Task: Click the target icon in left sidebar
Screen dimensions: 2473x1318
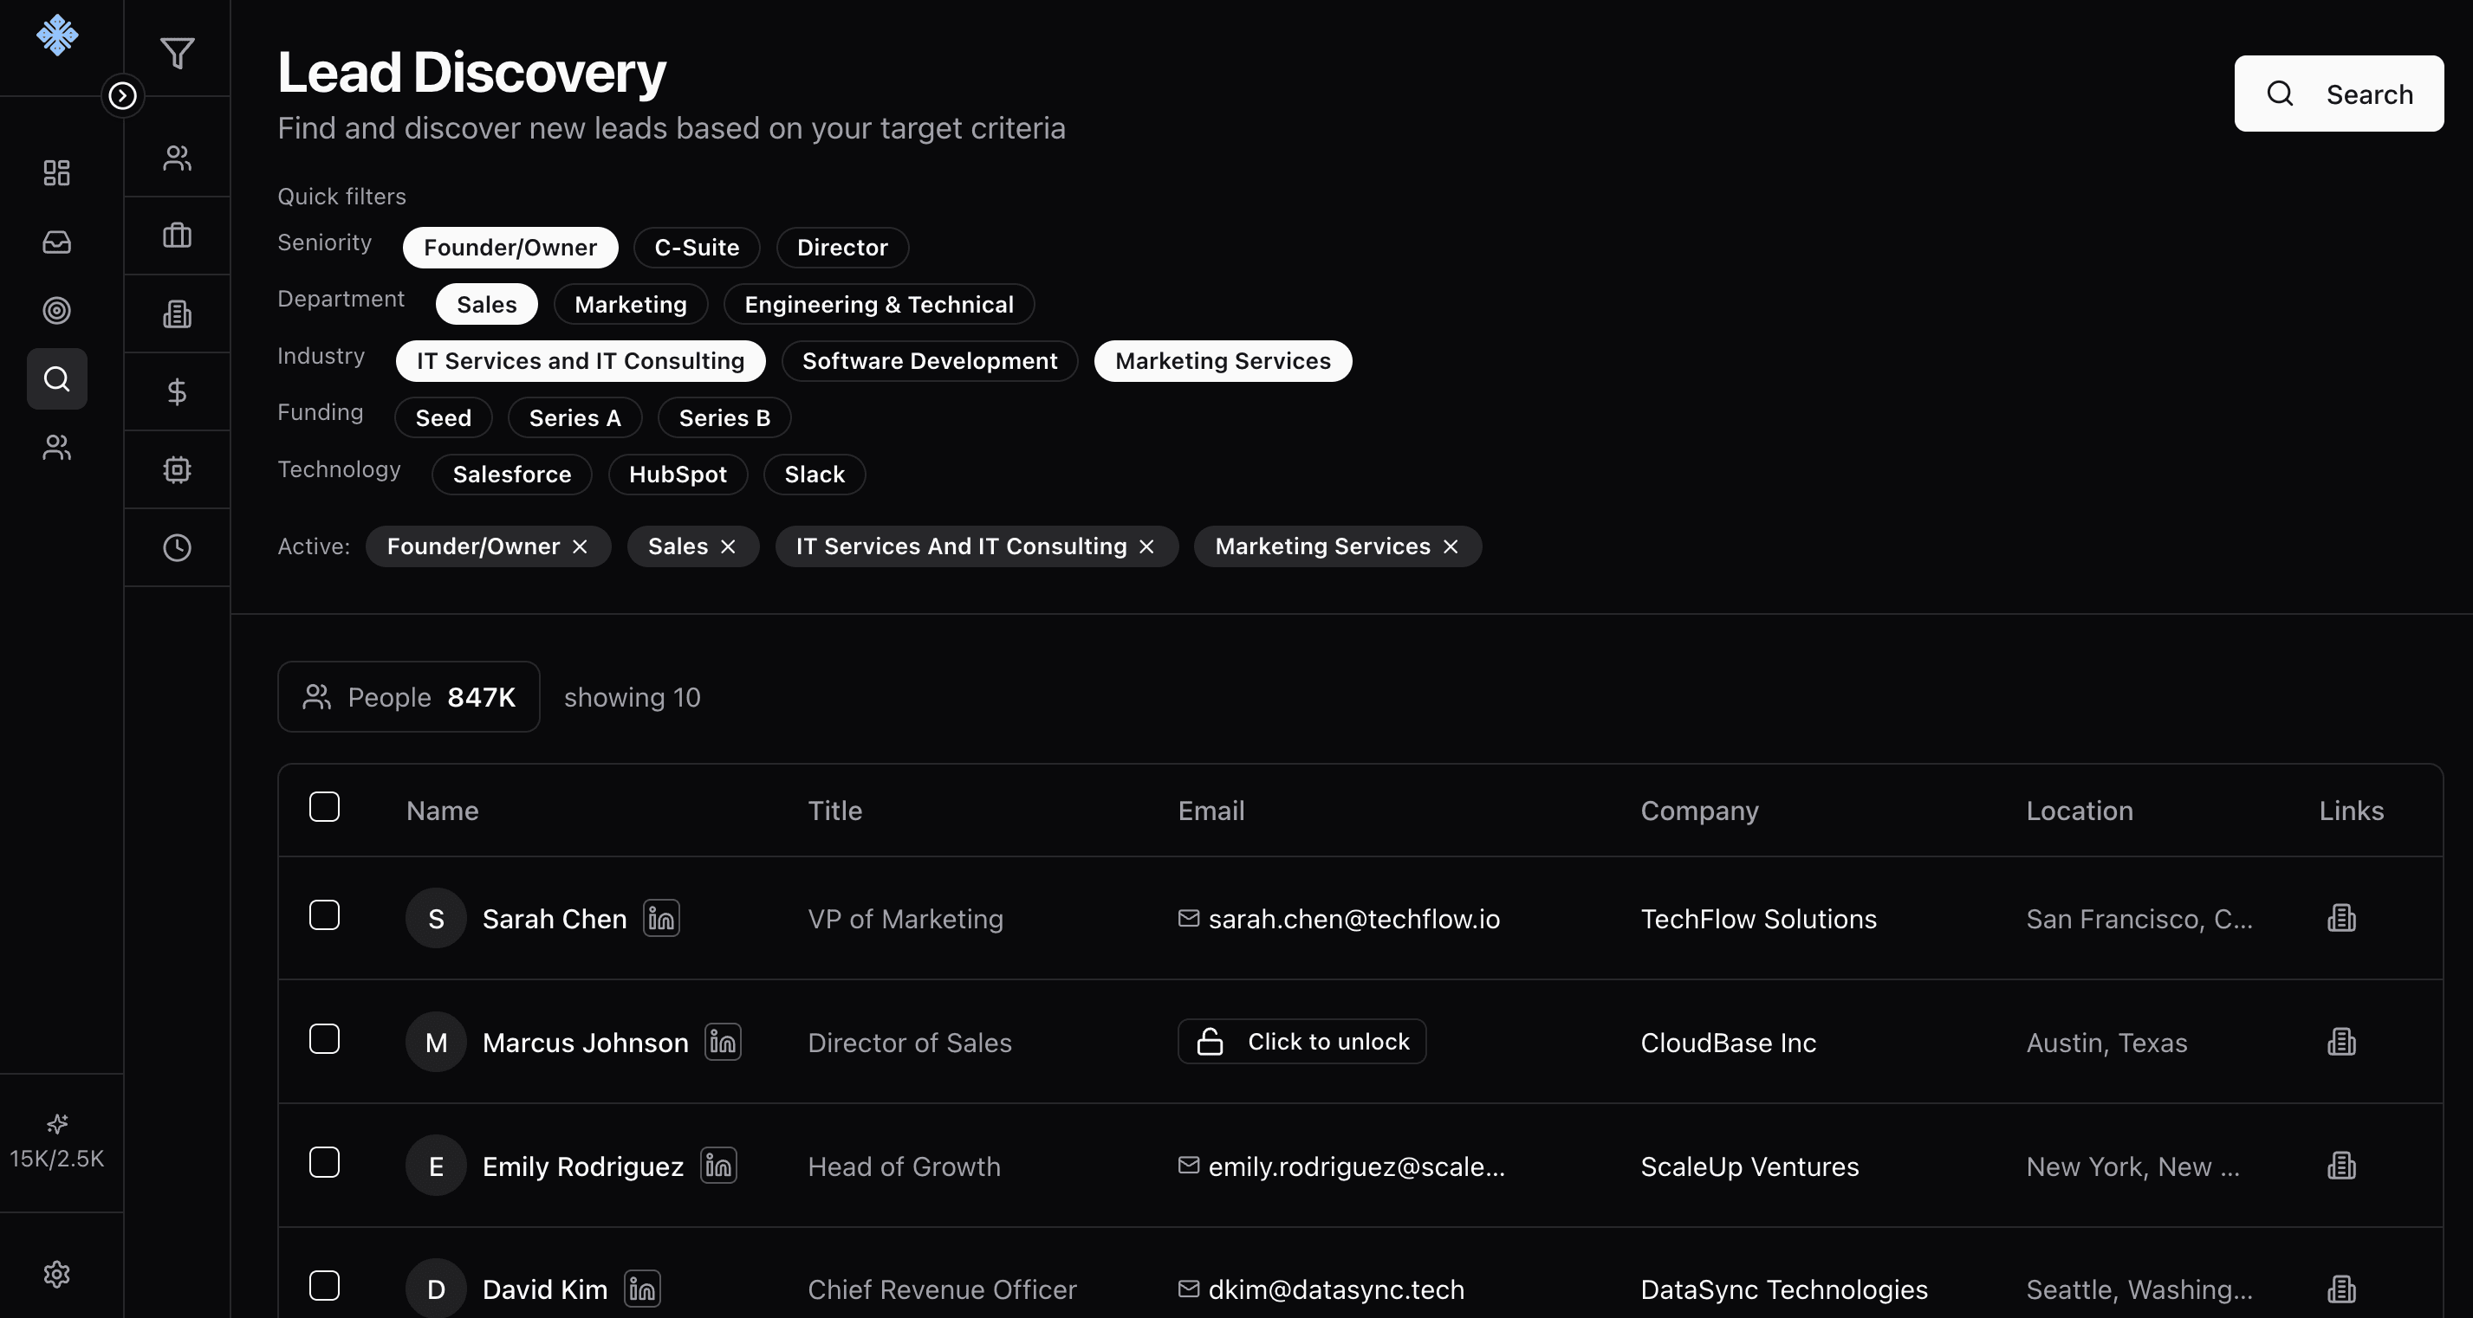Action: pyautogui.click(x=56, y=311)
